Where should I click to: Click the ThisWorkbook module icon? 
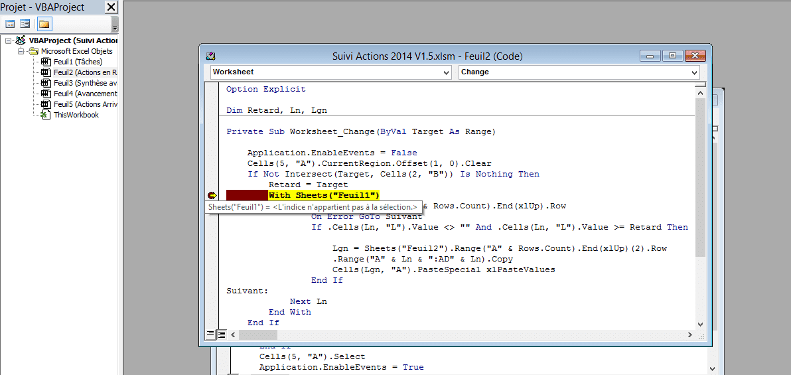pos(46,115)
